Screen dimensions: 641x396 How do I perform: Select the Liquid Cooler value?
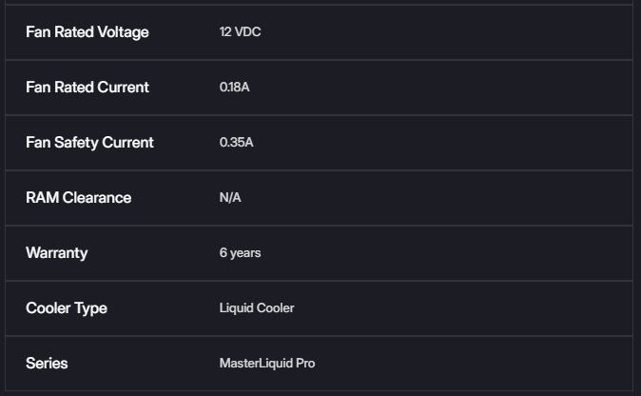pos(257,308)
